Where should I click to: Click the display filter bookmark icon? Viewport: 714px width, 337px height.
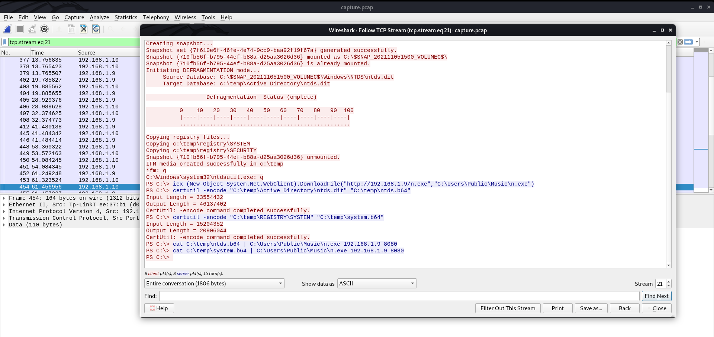click(x=5, y=42)
